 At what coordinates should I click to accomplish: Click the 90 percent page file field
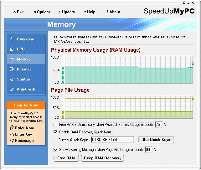(x=149, y=150)
